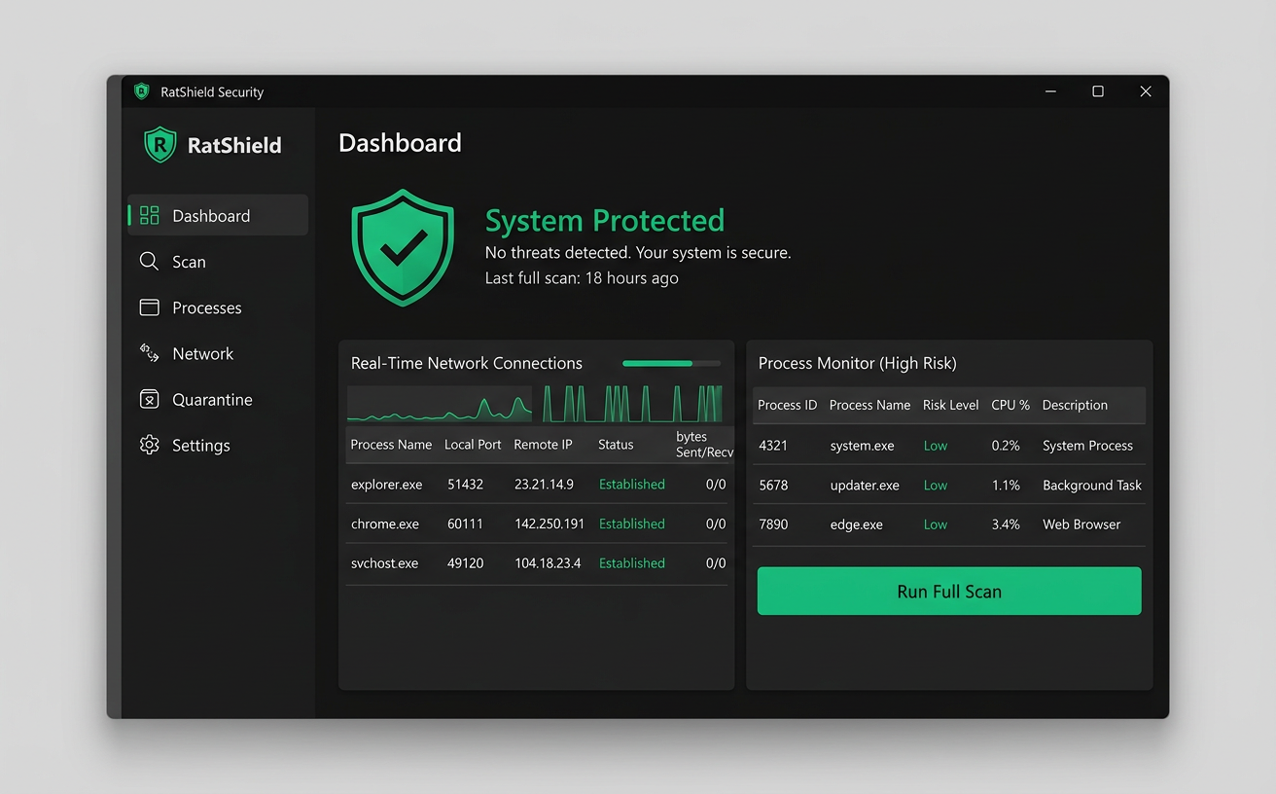
Task: Open the Scan menu label
Action: tap(189, 262)
